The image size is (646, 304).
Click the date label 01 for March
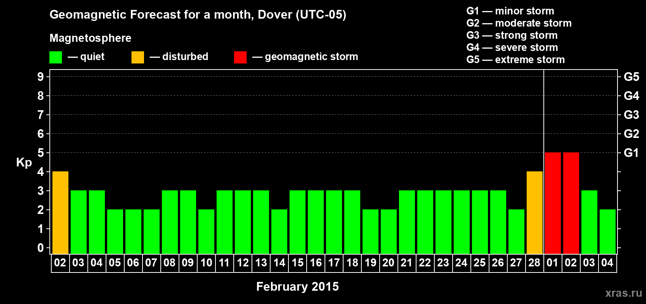click(553, 263)
